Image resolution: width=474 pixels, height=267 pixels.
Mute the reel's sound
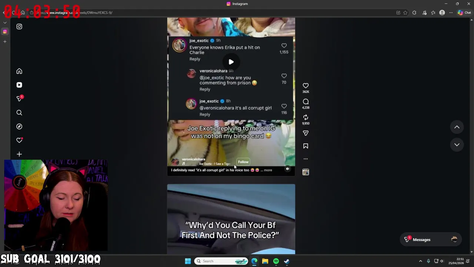287,169
